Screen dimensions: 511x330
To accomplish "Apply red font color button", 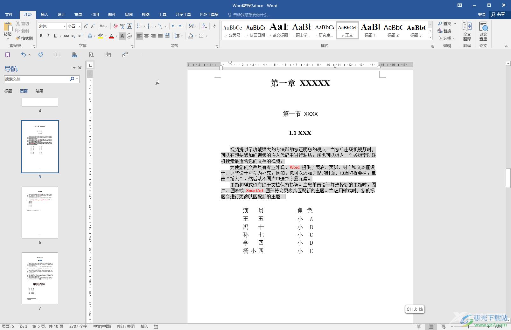I will pyautogui.click(x=111, y=36).
